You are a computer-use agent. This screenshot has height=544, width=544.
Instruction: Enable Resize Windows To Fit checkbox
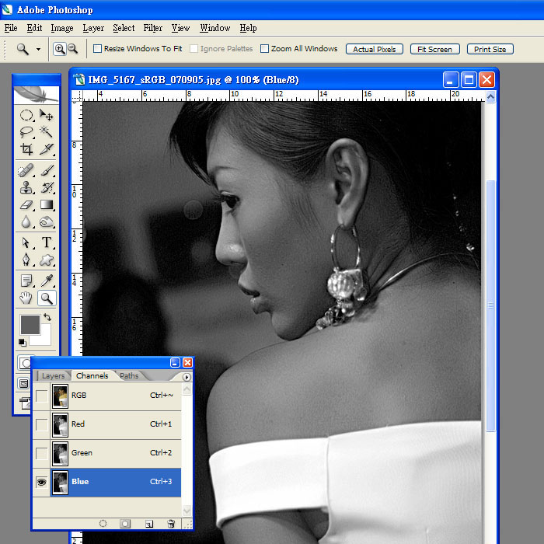pos(97,49)
